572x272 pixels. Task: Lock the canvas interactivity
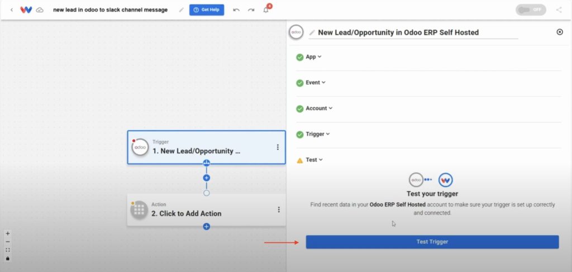[8, 259]
